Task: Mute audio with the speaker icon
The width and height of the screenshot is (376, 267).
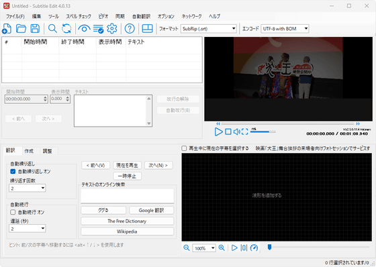Action: 236,131
